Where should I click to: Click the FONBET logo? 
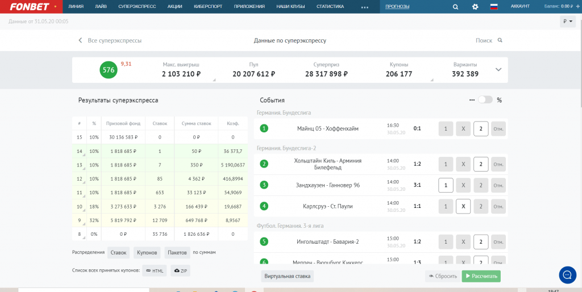[x=31, y=6]
